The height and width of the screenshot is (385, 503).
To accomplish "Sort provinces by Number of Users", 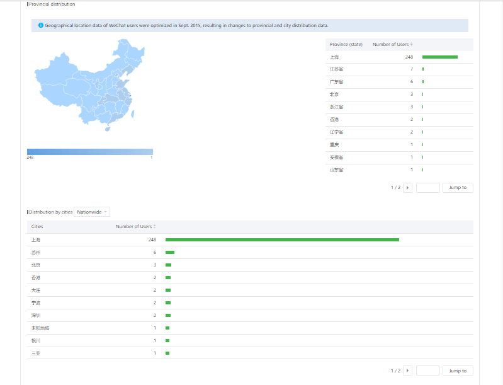I will tap(411, 45).
